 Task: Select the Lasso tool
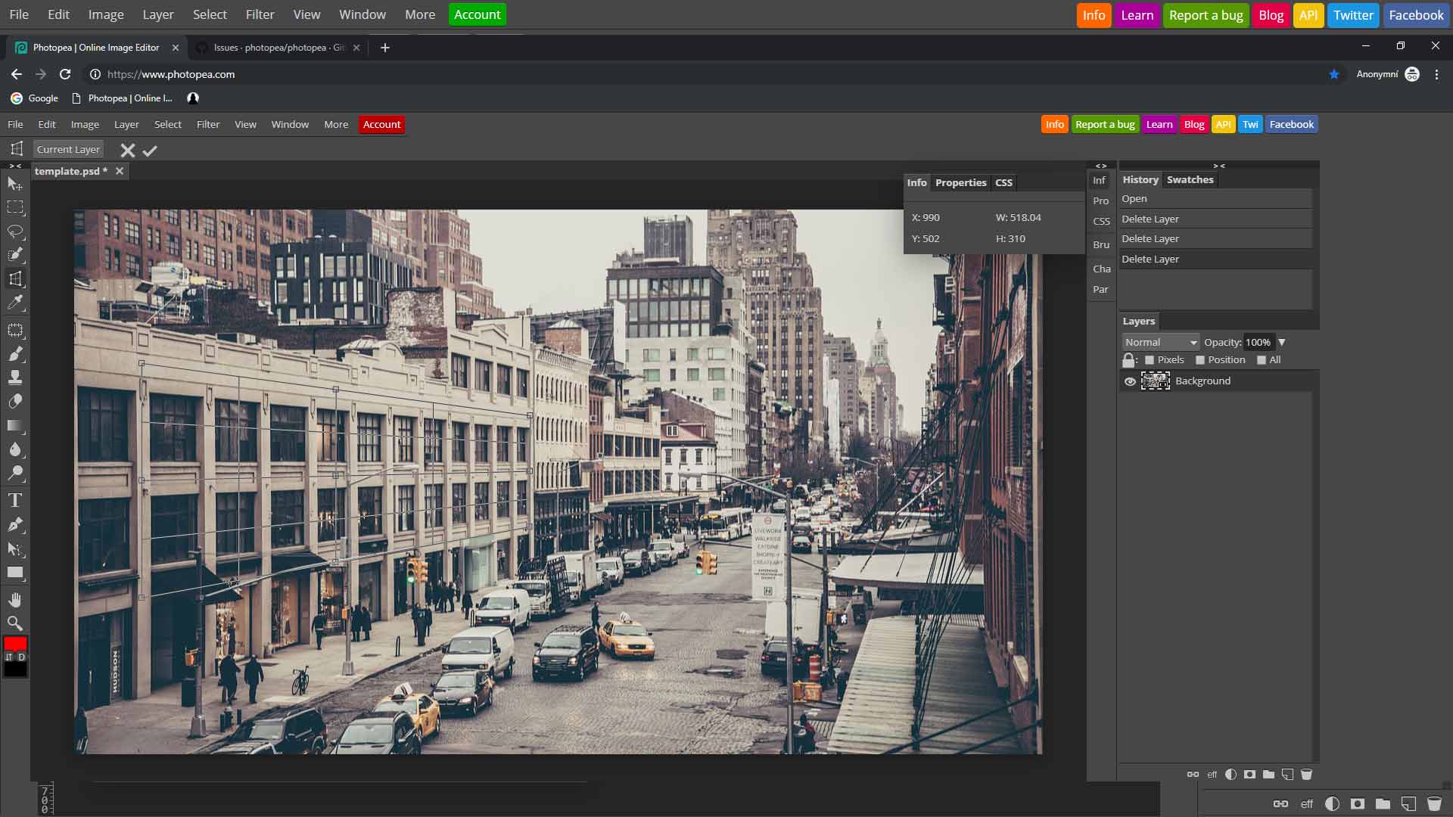tap(15, 231)
